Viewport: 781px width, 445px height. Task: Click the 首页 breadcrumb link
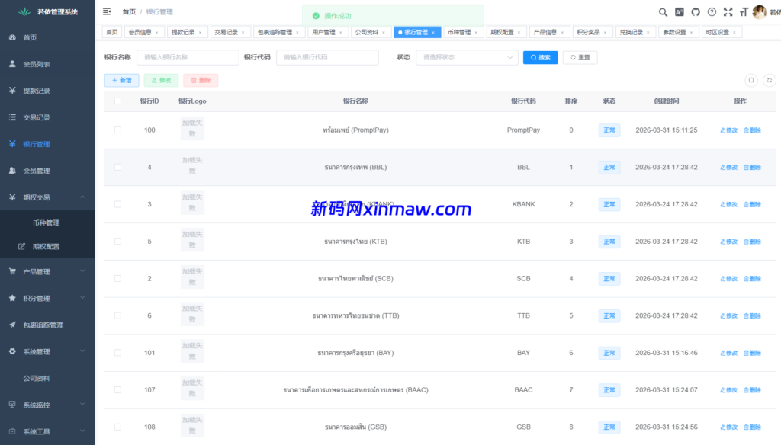(x=129, y=12)
